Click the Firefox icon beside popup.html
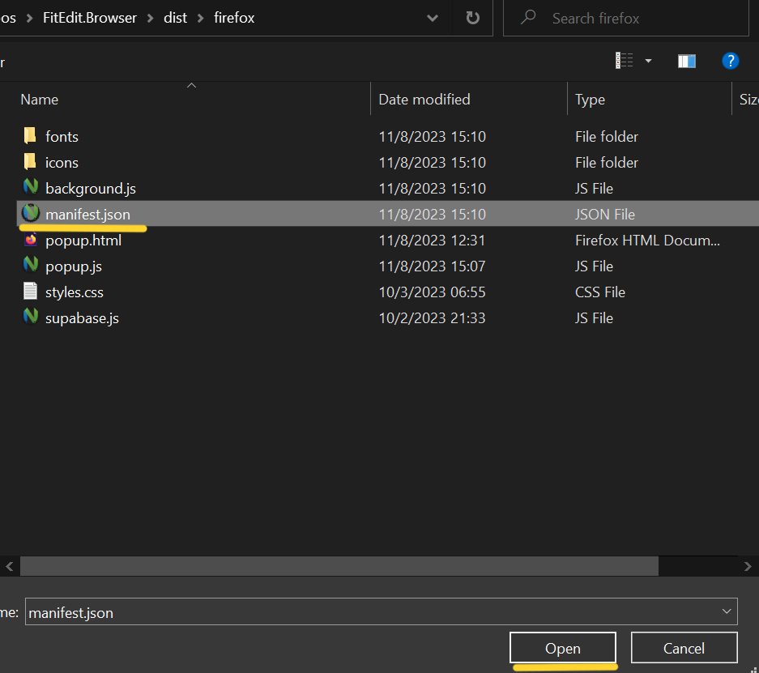This screenshot has width=759, height=673. pyautogui.click(x=31, y=240)
